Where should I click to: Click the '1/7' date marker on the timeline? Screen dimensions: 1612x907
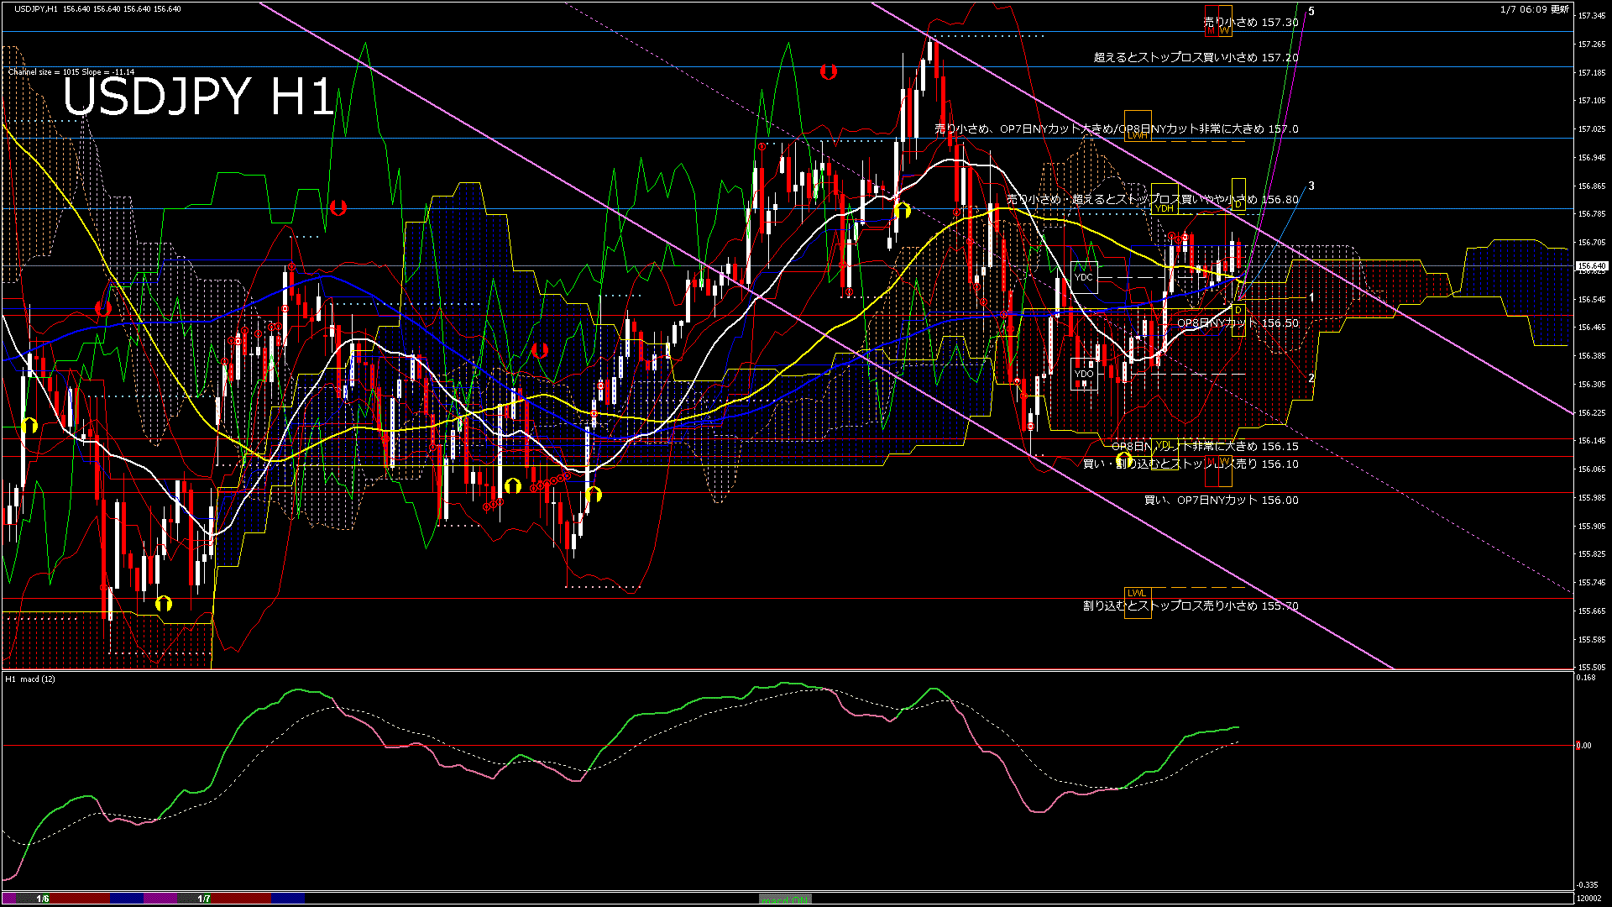203,897
